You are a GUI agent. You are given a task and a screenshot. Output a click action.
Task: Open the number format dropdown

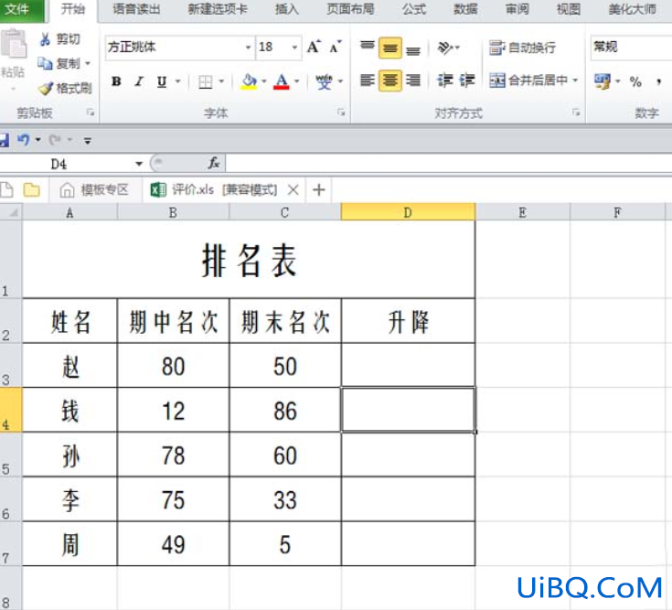631,47
